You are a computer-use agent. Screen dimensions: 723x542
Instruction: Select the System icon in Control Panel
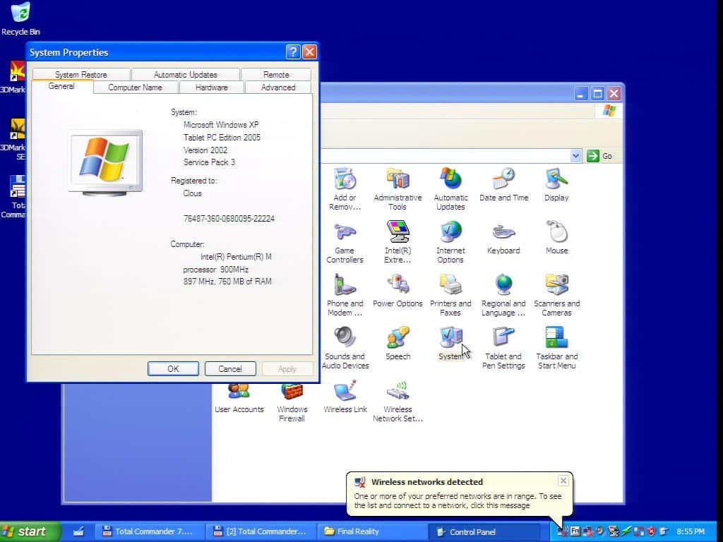450,344
